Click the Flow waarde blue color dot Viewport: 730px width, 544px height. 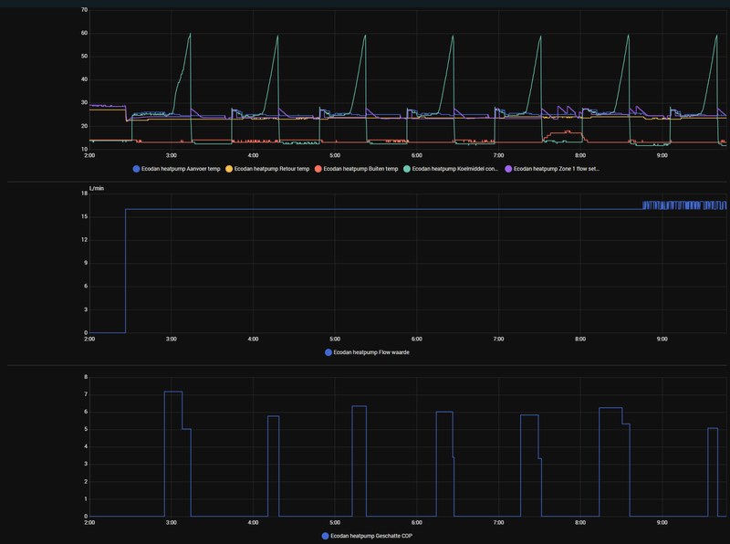(x=328, y=352)
